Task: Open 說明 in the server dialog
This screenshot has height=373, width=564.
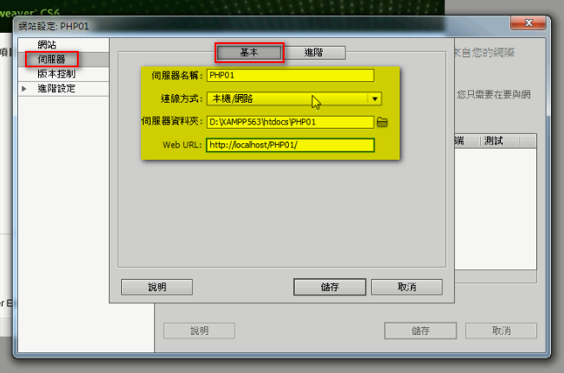Action: point(157,287)
